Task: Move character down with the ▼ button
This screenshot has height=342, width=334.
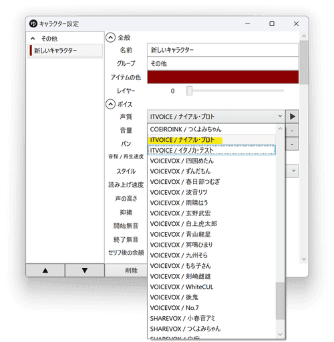Action: click(x=85, y=271)
